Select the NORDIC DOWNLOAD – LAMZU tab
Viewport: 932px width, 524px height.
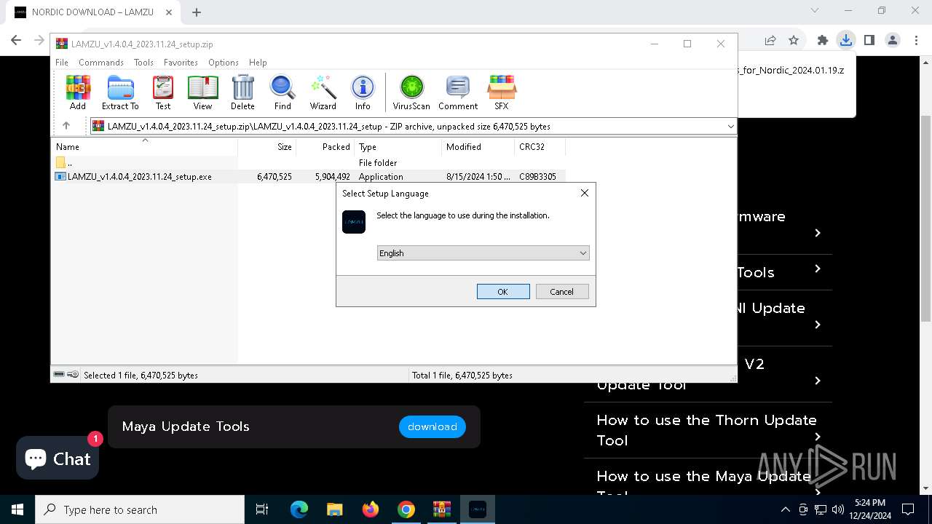point(93,12)
